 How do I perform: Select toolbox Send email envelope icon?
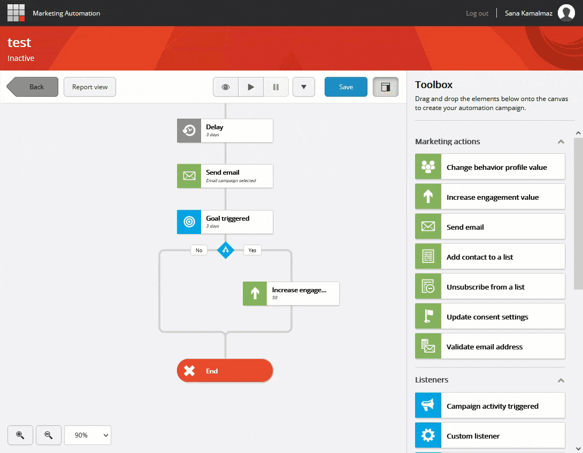428,226
